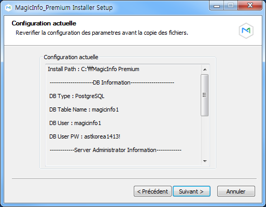Close the MagicInfo installer window
Viewport: 266px width, 207px height.
click(x=250, y=6)
